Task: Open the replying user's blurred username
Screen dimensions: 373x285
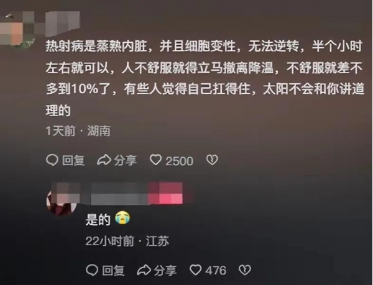Action: 135,194
